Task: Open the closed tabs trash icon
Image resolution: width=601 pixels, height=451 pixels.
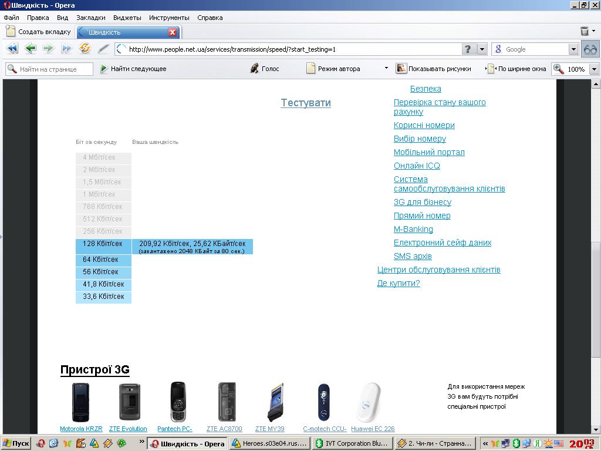Action: coord(585,32)
